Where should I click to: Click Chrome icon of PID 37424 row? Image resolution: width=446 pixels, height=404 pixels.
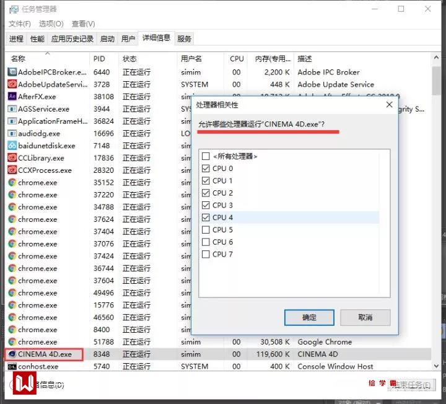(12, 256)
